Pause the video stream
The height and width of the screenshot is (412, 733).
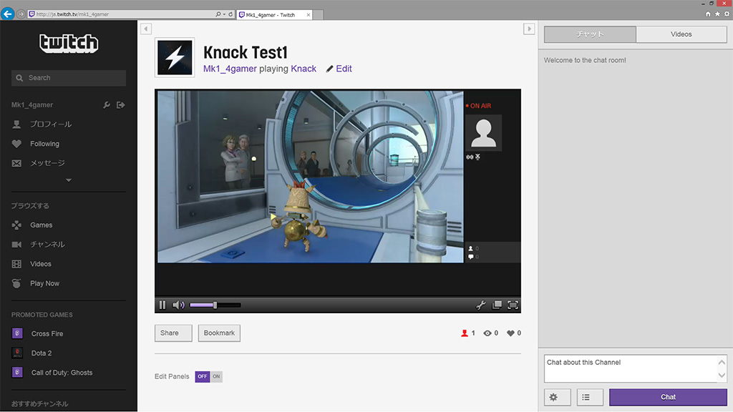(x=162, y=305)
